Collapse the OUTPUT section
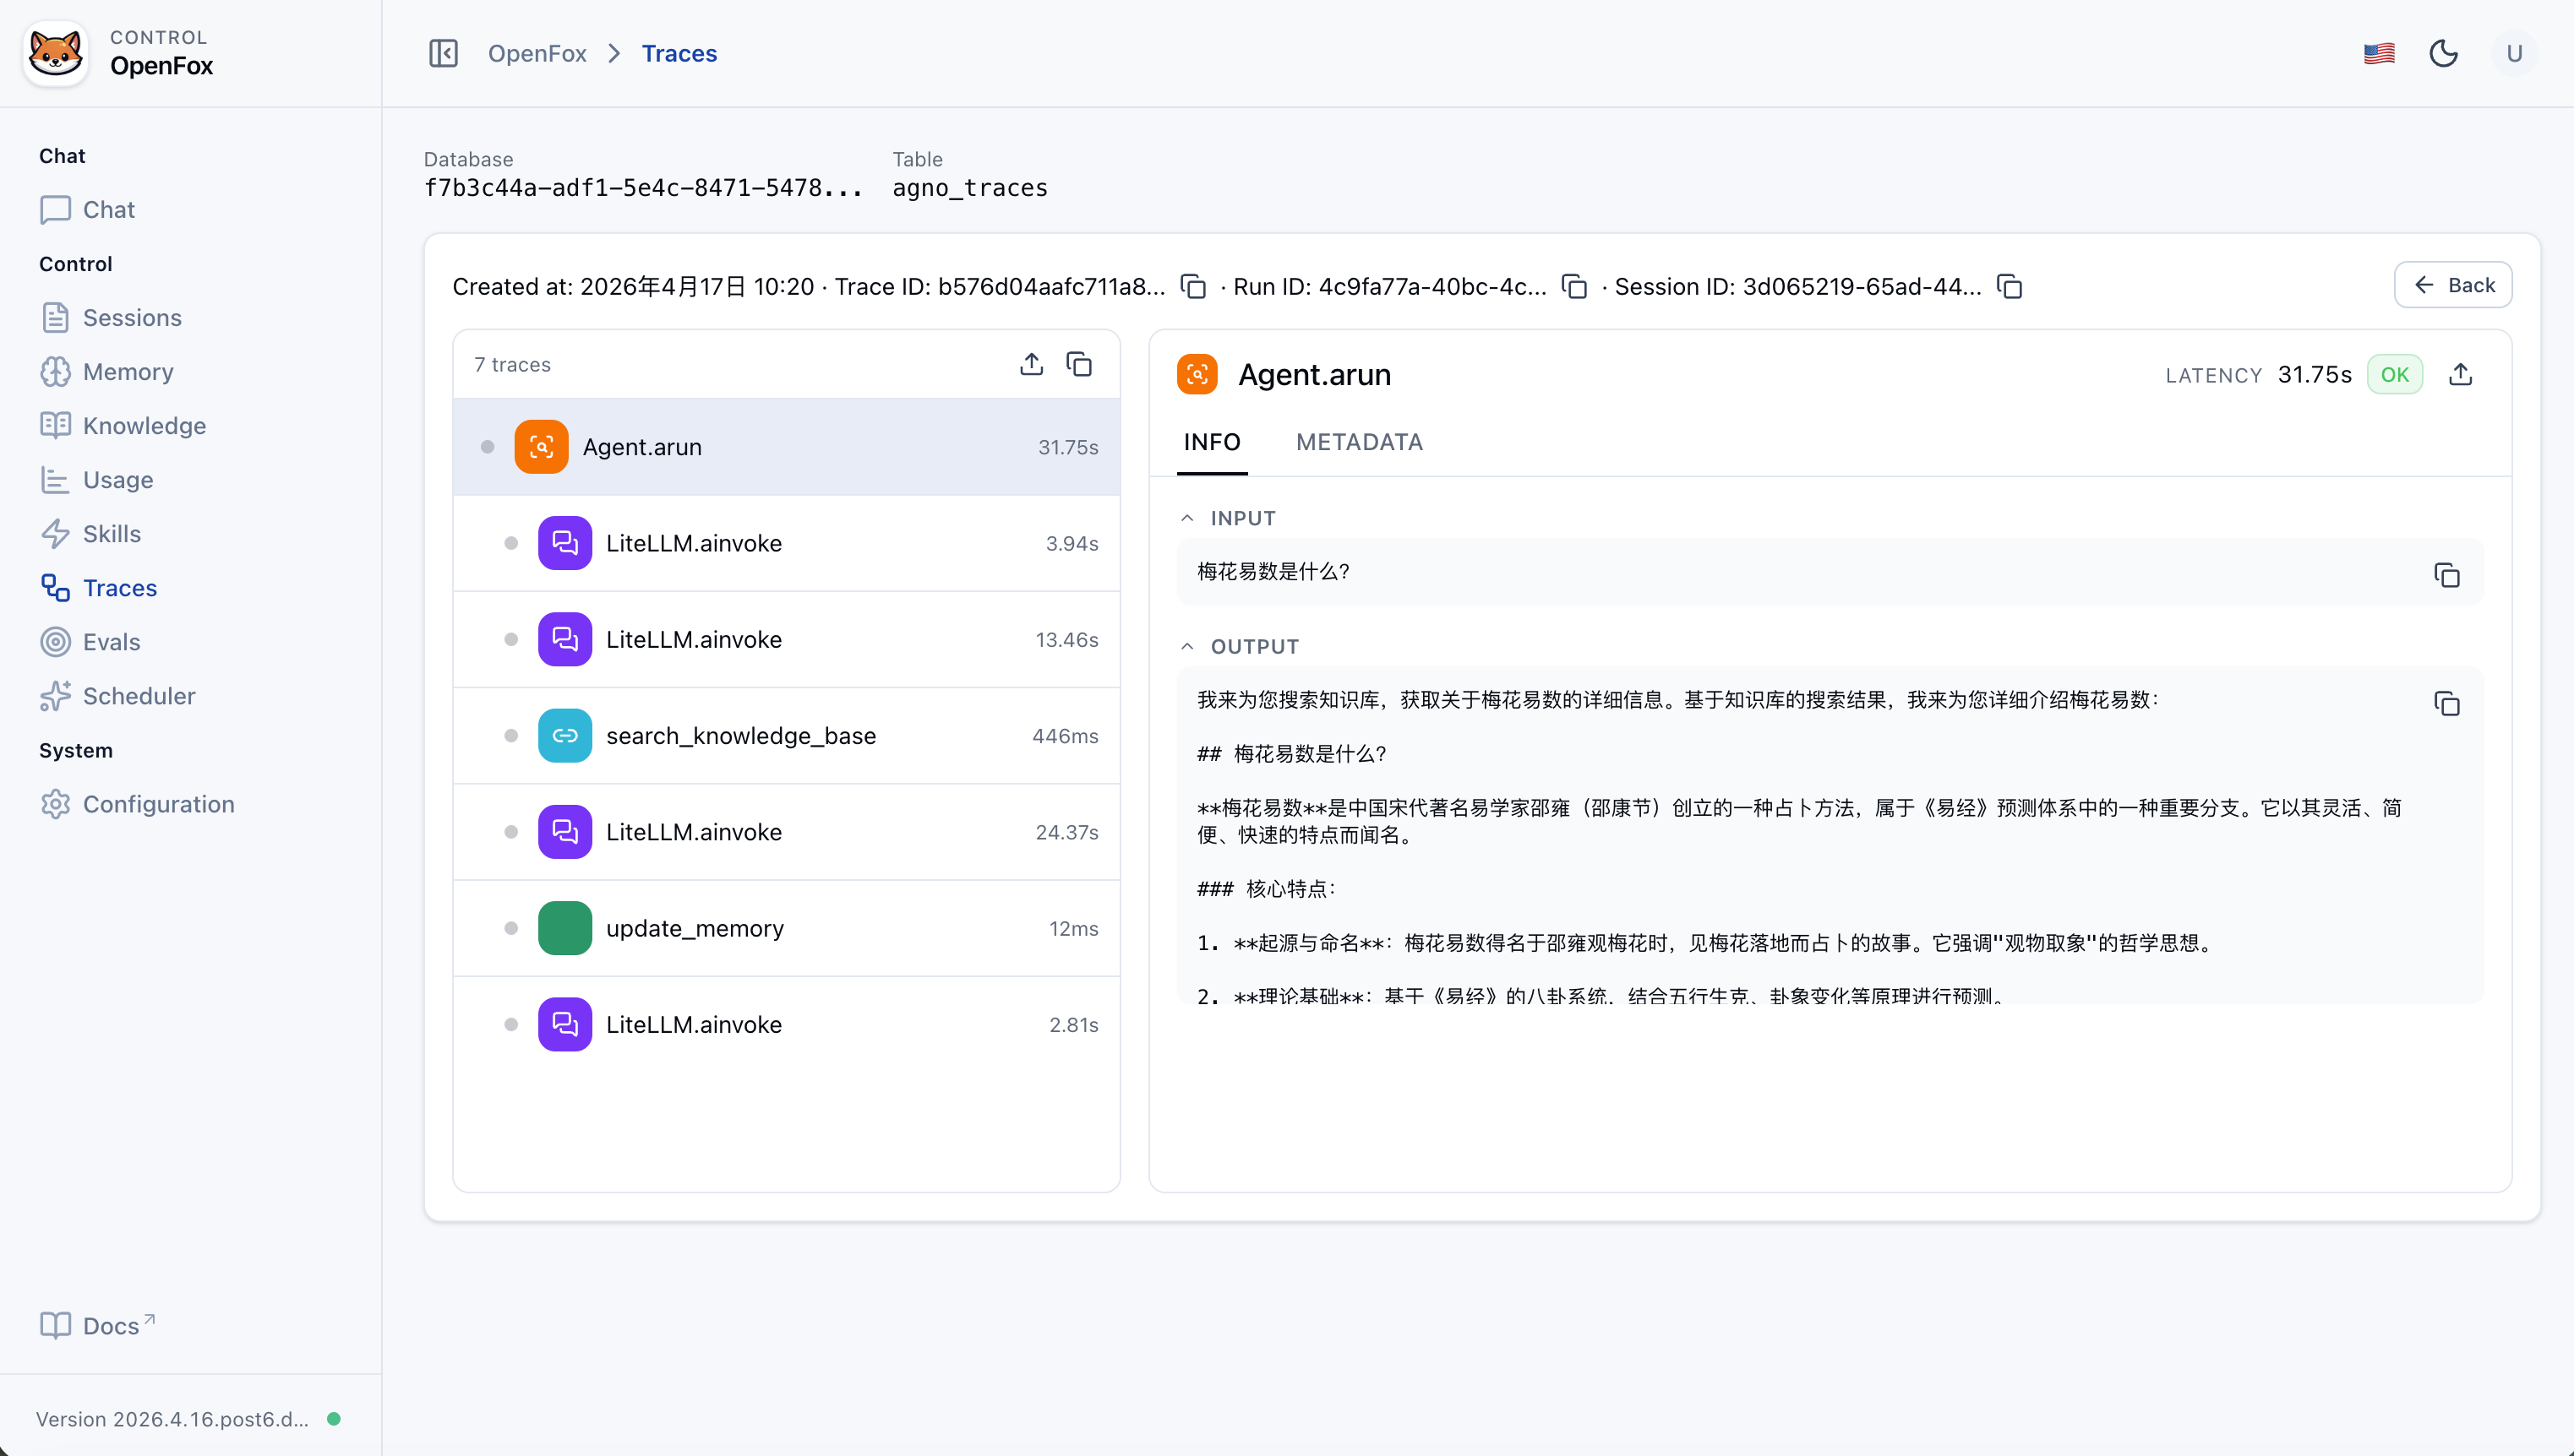This screenshot has height=1456, width=2574. [1187, 646]
